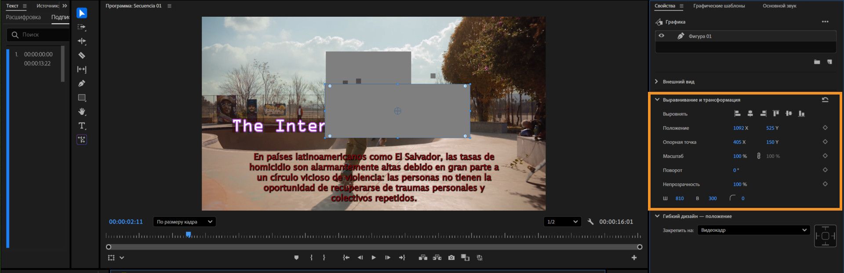
Task: Open button editor plus icon
Action: click(x=634, y=258)
